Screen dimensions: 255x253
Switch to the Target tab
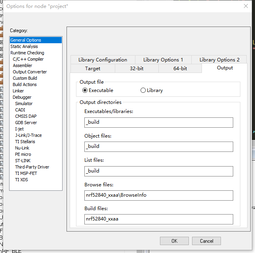tap(93, 69)
